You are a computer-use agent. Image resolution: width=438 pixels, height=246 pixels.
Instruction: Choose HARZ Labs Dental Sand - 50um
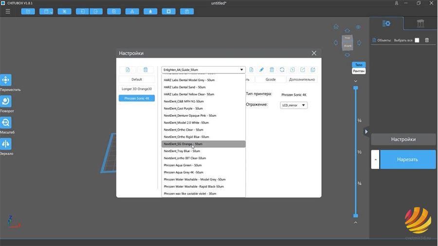[x=203, y=87]
